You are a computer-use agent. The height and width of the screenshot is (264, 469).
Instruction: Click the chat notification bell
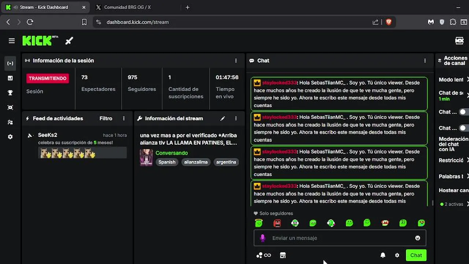pos(383,255)
